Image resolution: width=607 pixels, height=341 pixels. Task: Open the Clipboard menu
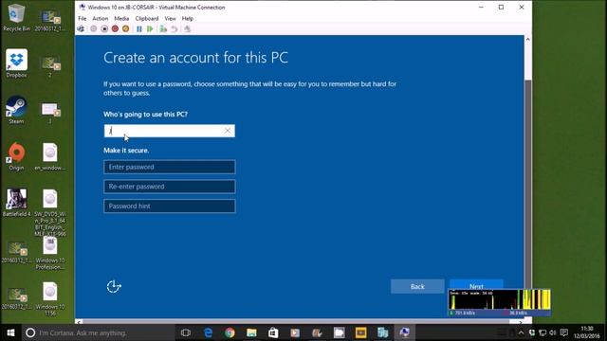click(x=147, y=18)
